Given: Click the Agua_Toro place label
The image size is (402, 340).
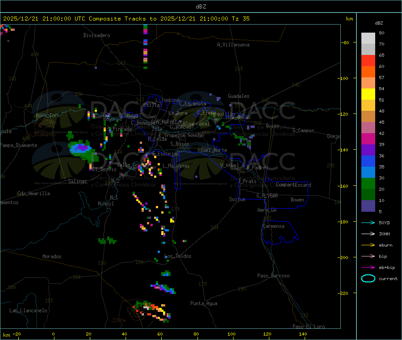Looking at the screenshot, I should pos(48,115).
